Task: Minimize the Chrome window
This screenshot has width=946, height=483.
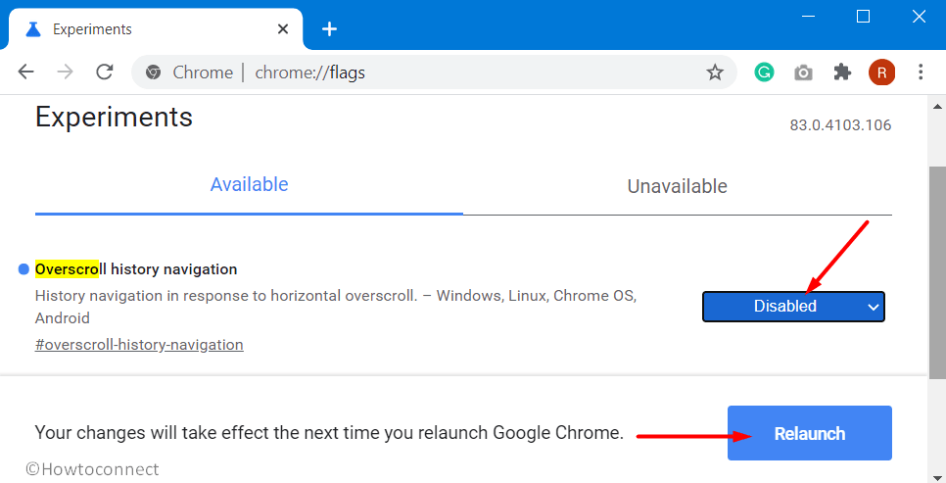Action: click(x=809, y=17)
